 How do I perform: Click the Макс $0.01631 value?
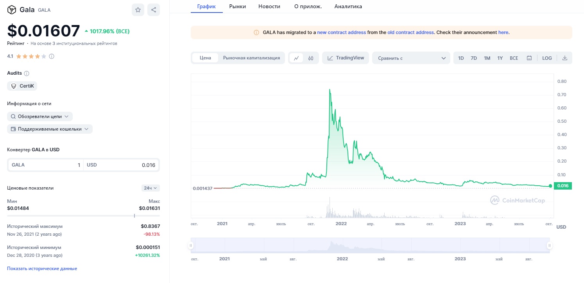149,208
